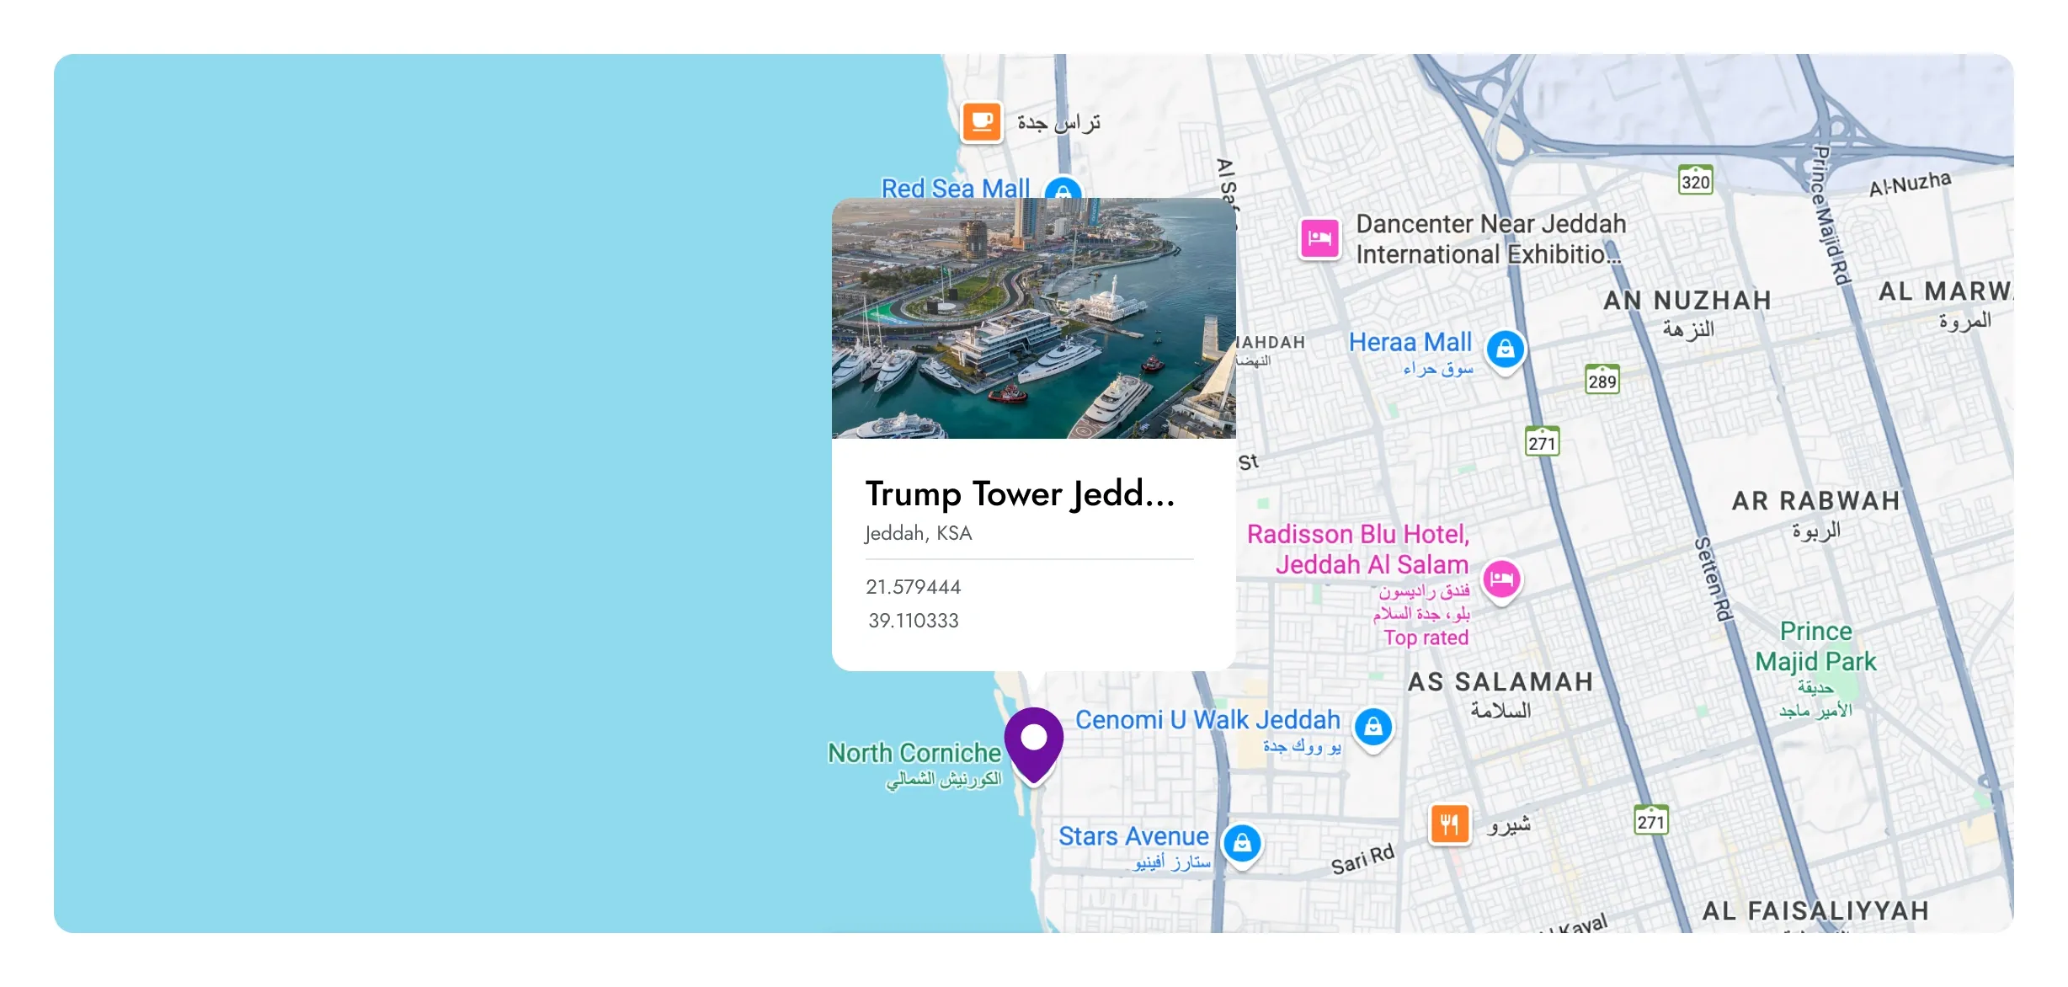Viewport: 2068px width, 987px height.
Task: Select the latitude value 21.579444
Action: [913, 587]
